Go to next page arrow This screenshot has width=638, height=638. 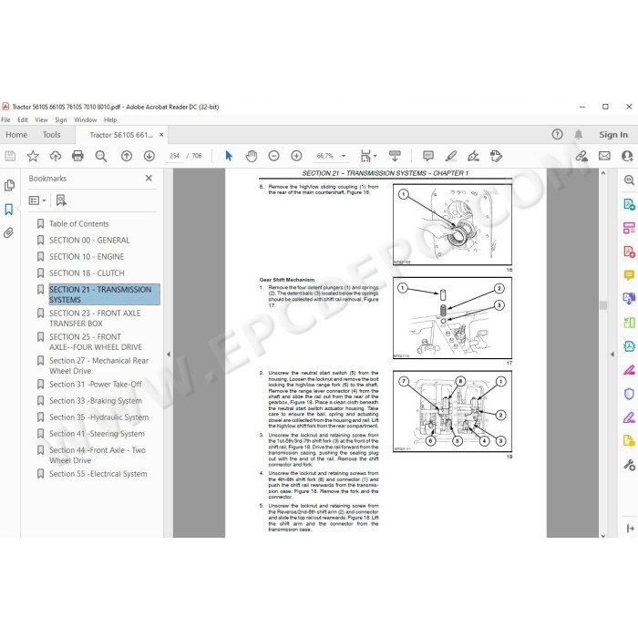149,156
